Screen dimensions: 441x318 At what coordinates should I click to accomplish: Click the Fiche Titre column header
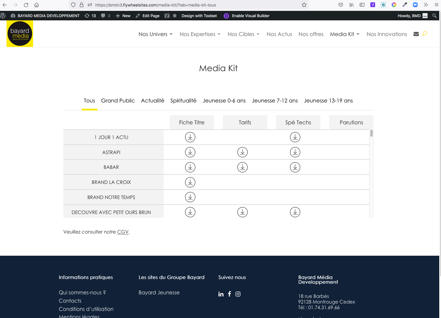[192, 122]
